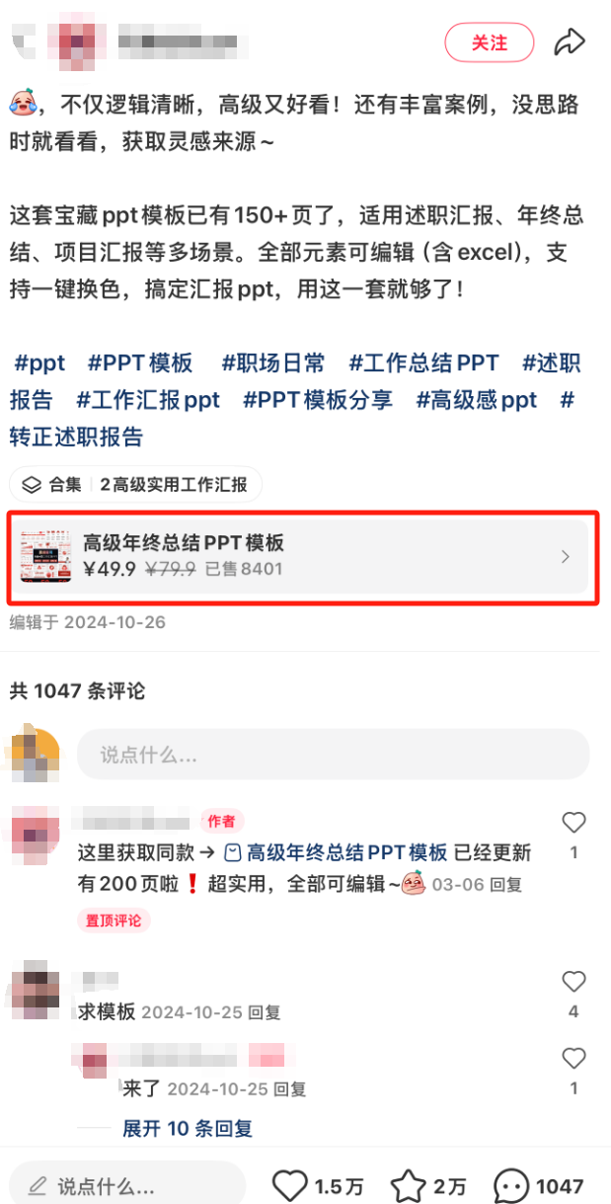Viewport: 611px width, 1204px height.
Task: Open product card chevron arrow
Action: [x=566, y=557]
